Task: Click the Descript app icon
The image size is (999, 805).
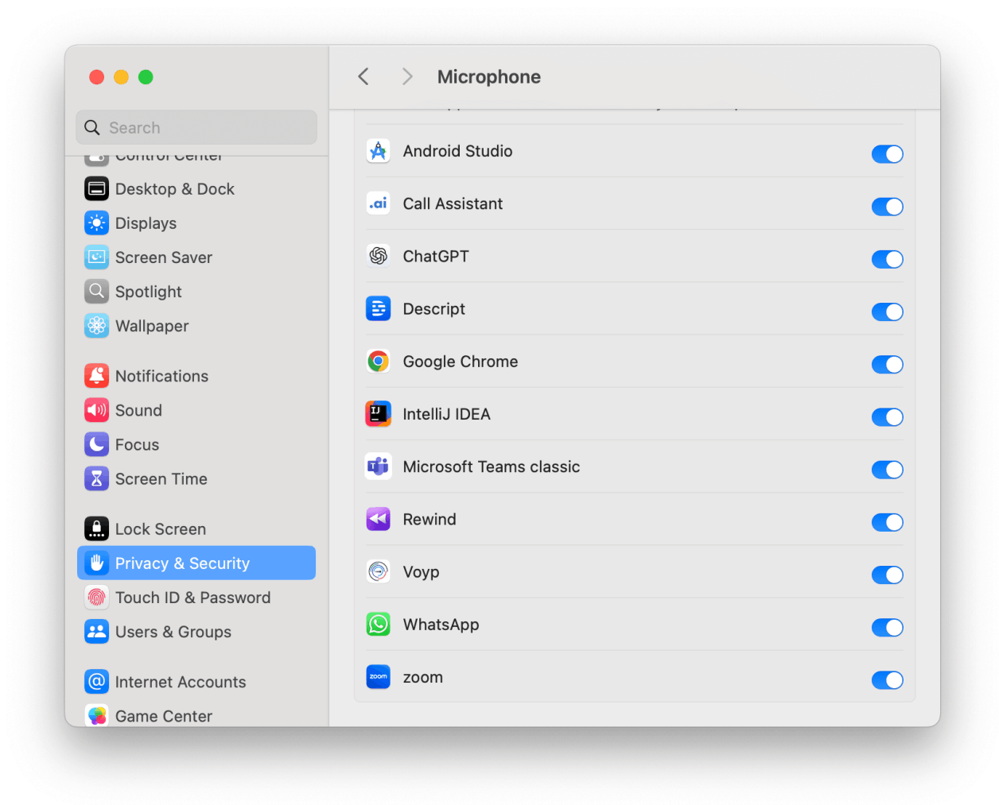Action: [x=378, y=308]
